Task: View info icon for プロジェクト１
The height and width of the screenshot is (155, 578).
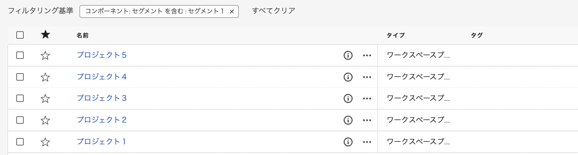Action: click(348, 142)
